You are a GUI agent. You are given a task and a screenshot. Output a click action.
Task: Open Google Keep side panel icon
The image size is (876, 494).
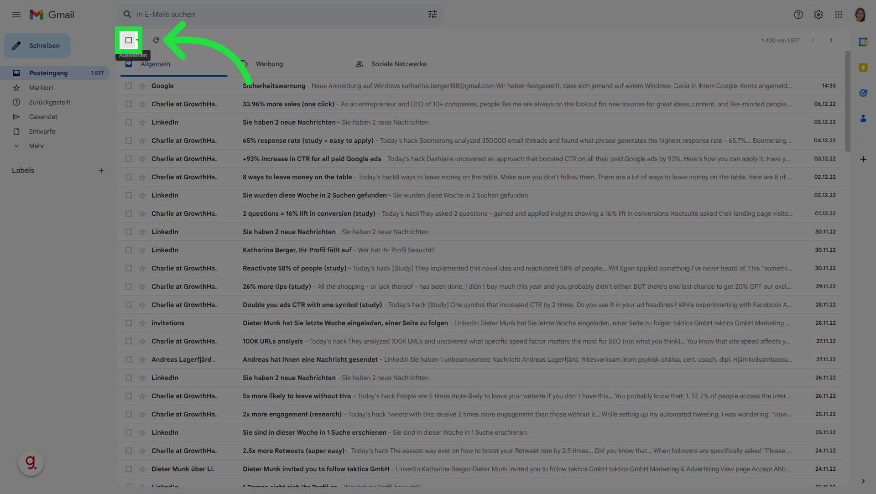863,68
